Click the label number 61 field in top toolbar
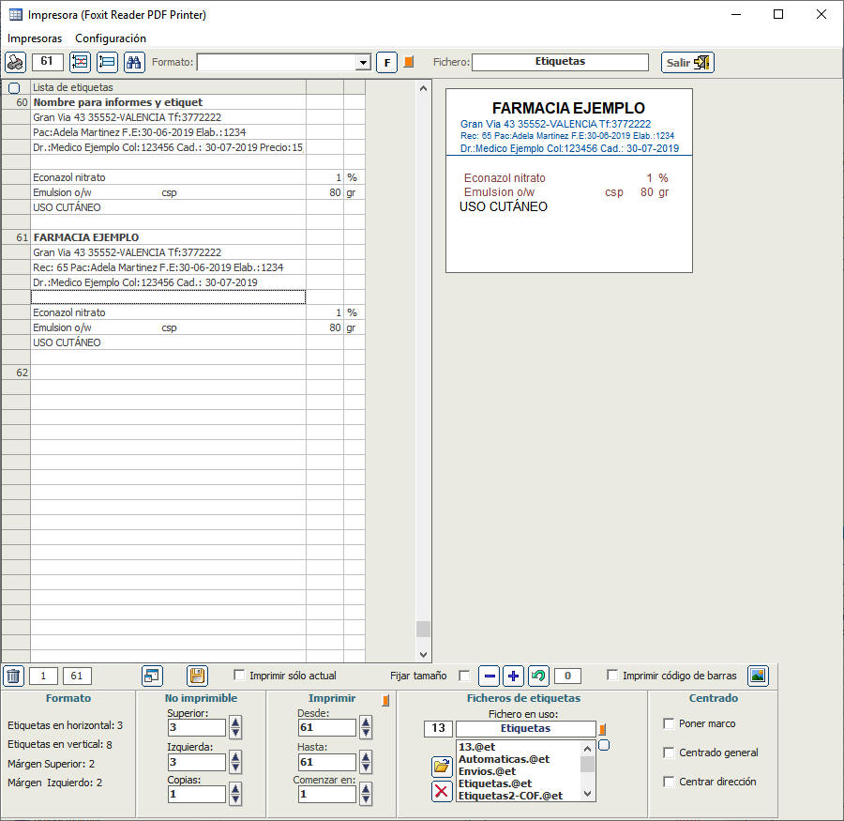The height and width of the screenshot is (821, 844). coord(48,62)
